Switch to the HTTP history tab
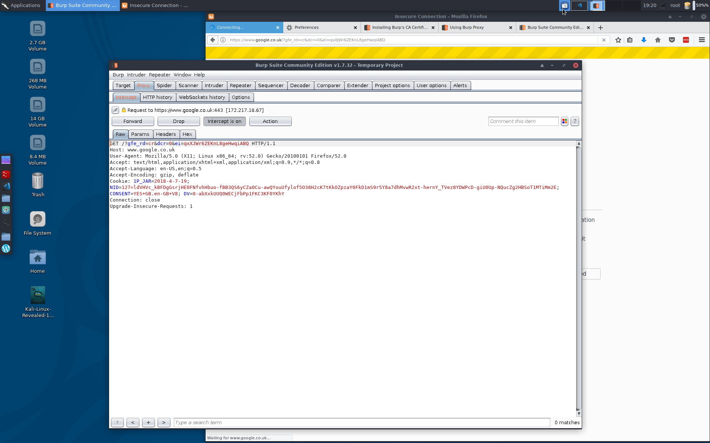Image resolution: width=710 pixels, height=443 pixels. (158, 97)
